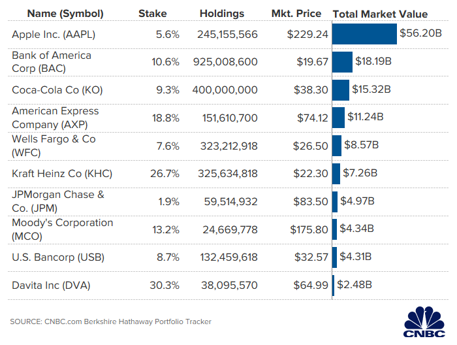457x345 pixels.
Task: Click the Apple $56.20B market value bar
Action: pos(364,34)
